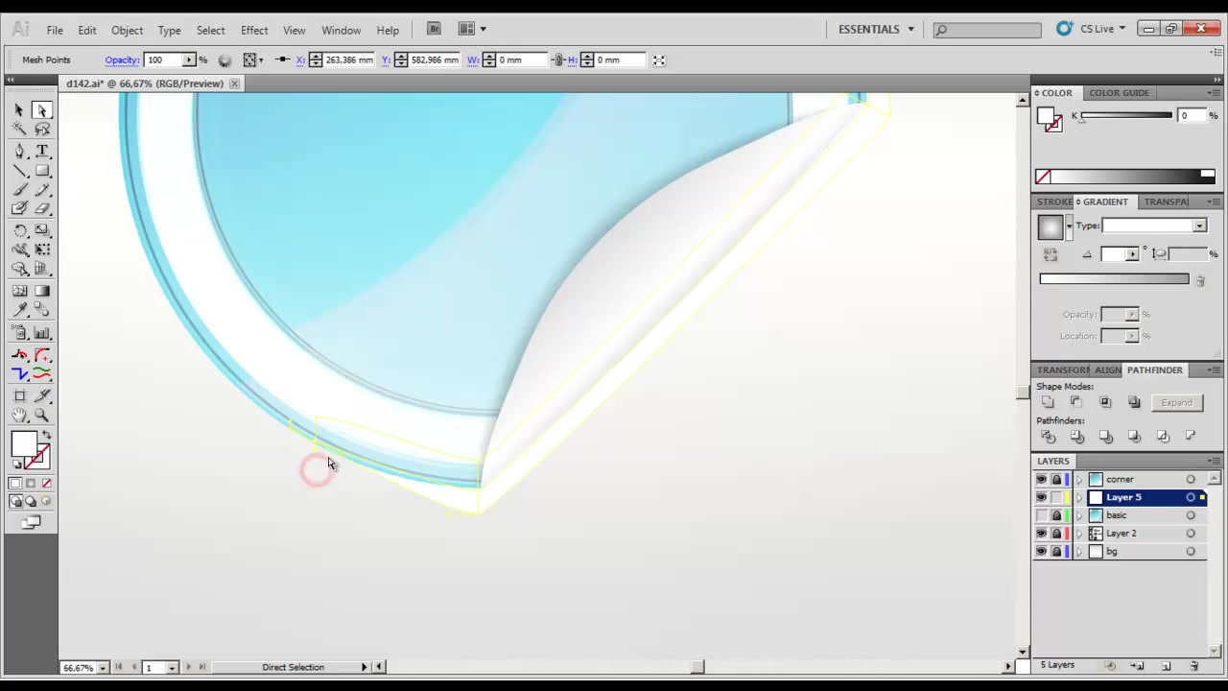Hide the corner layer
The image size is (1228, 691).
(x=1042, y=479)
